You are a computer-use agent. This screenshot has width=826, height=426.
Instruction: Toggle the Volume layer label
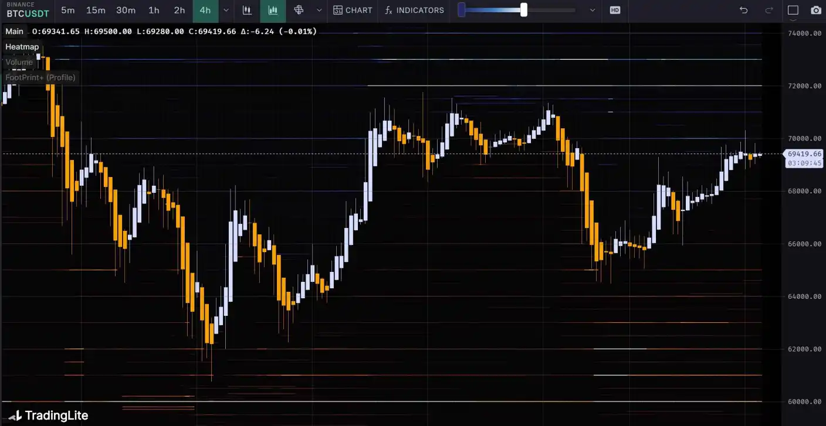(19, 62)
